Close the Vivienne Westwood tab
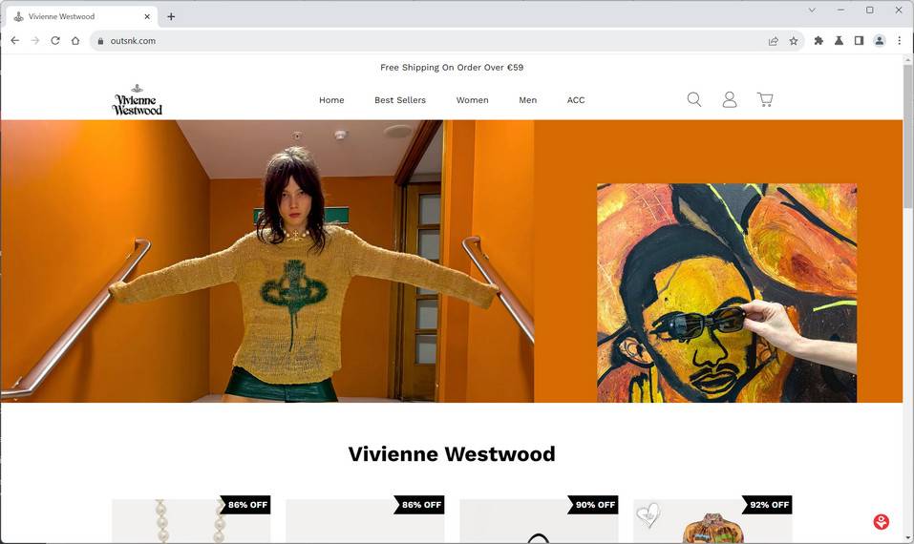Screen dimensions: 914x544 [x=147, y=16]
